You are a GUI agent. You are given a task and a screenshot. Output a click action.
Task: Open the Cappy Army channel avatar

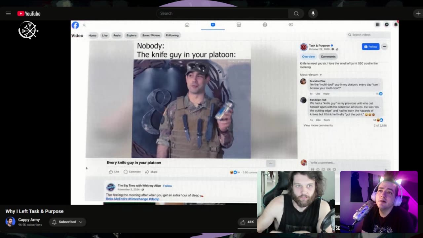coord(10,221)
